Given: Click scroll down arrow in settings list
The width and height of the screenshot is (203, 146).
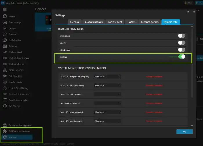Looking at the screenshot, I should (x=192, y=125).
